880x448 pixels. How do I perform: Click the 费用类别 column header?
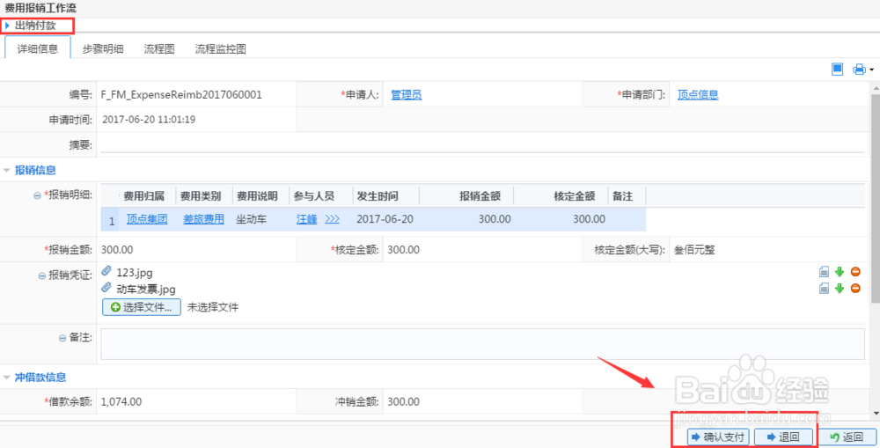[x=204, y=196]
